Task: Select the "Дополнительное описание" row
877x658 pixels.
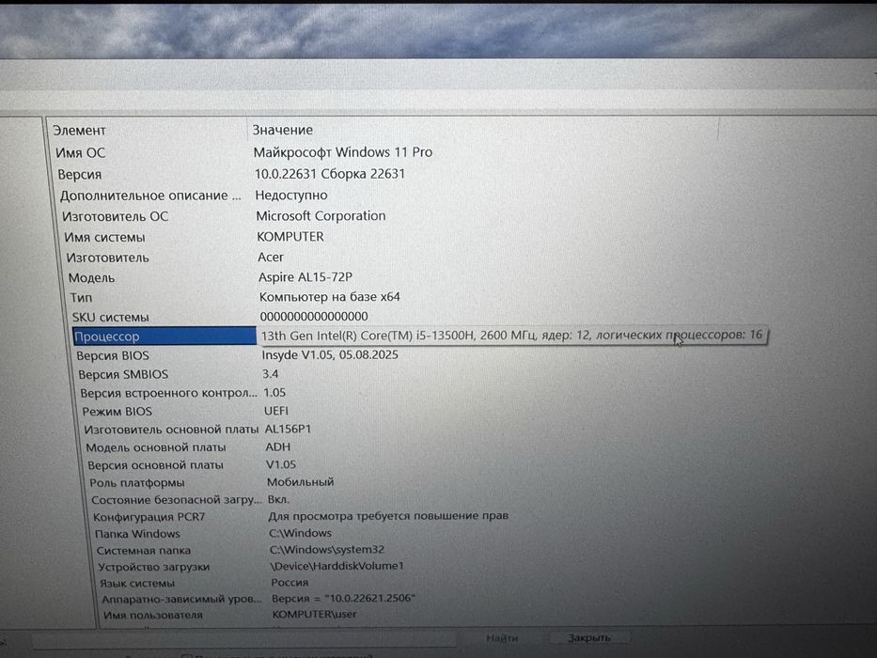Action: pos(150,196)
